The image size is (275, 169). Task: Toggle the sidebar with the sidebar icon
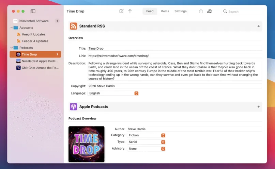(33, 11)
